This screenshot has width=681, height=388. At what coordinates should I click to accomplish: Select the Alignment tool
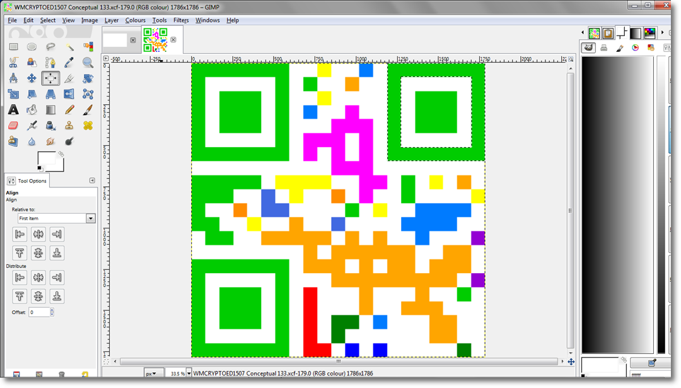50,78
